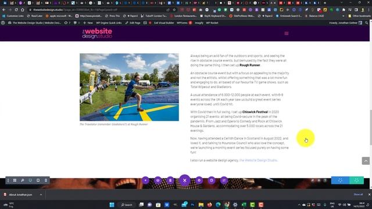Image resolution: width=372 pixels, height=209 pixels.
Task: Open browser extensions puzzle icon
Action: pyautogui.click(x=344, y=10)
